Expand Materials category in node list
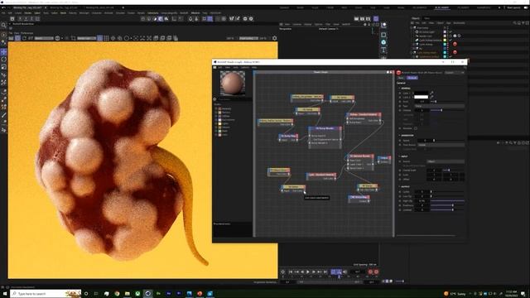The image size is (530, 298). [x=216, y=108]
